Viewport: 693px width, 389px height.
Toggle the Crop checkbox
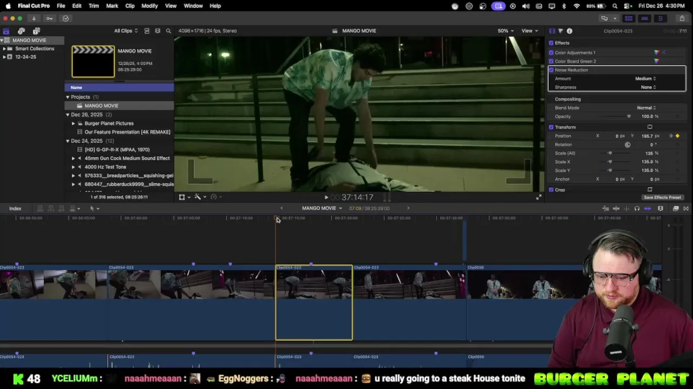coord(551,190)
